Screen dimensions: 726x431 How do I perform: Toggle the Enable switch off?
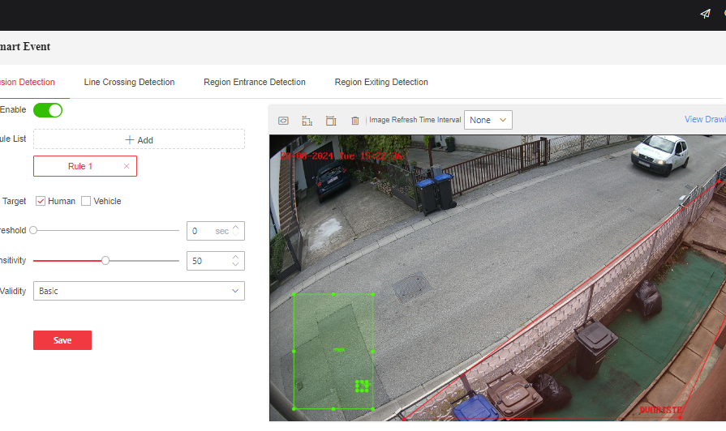(x=48, y=110)
